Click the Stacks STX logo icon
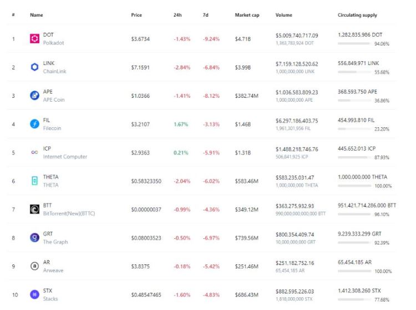Screen dimensions: 416x310 34,294
